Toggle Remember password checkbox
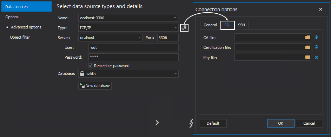Screen dimensions: 331x137 (x=91, y=66)
